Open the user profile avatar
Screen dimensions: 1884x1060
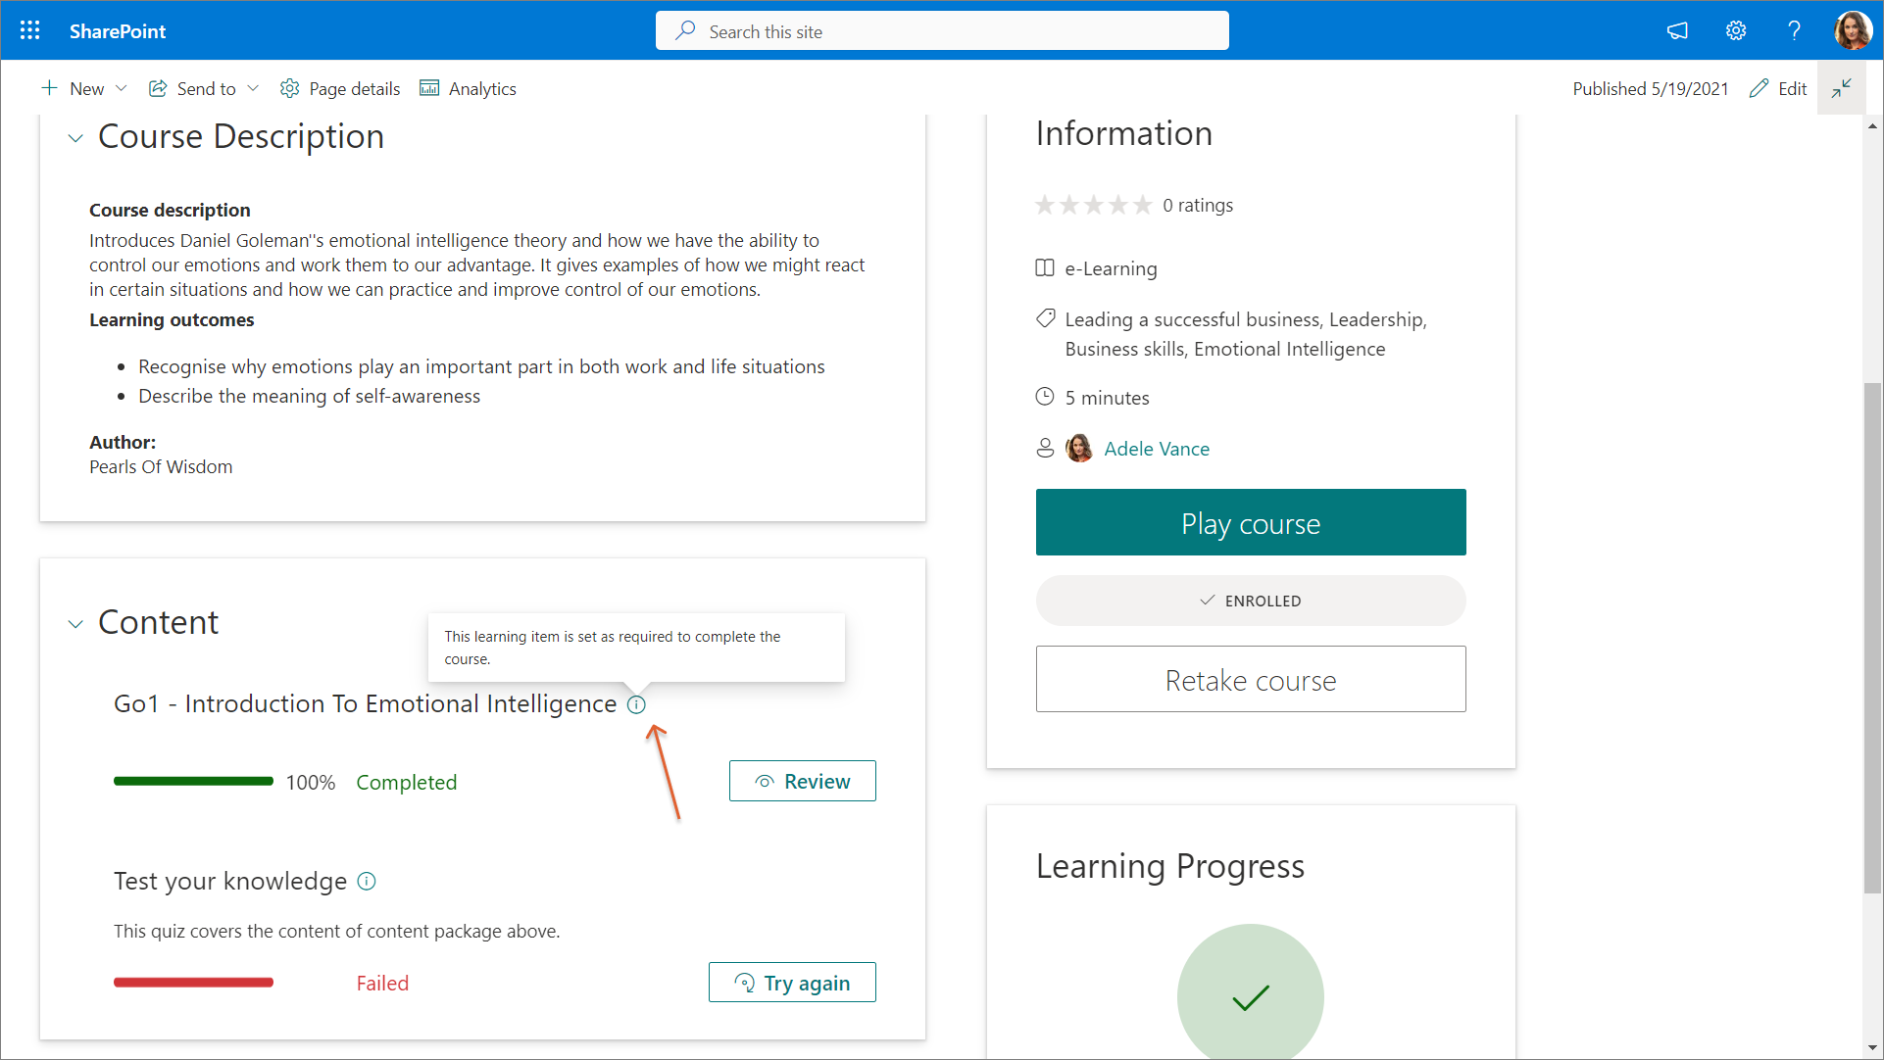tap(1853, 30)
